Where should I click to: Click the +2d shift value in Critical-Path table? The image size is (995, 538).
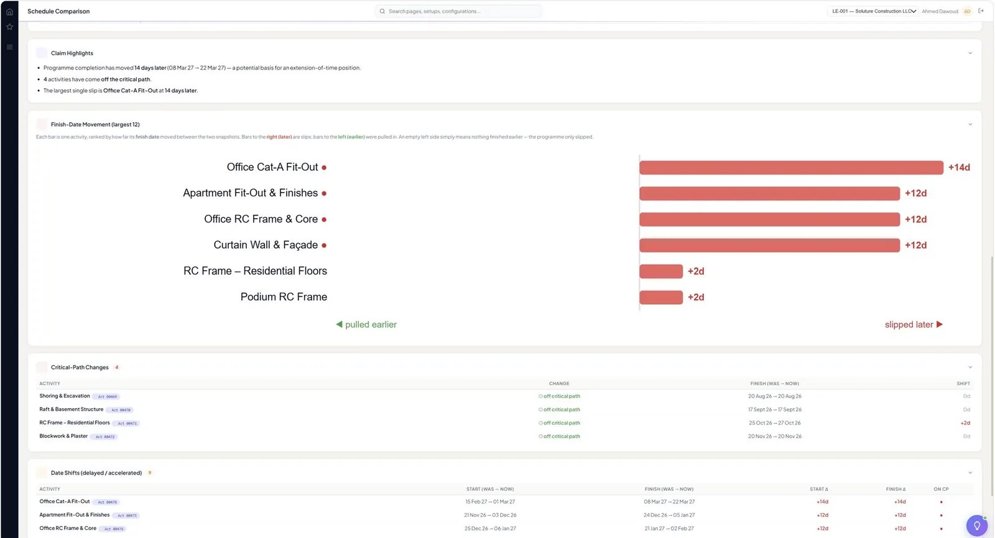(965, 423)
